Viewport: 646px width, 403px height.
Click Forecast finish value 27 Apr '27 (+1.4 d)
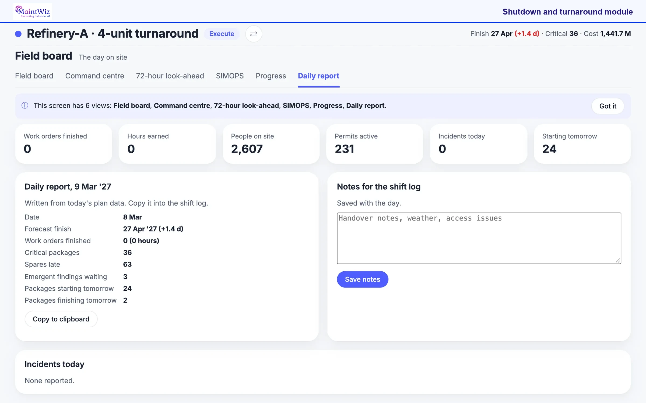tap(153, 229)
